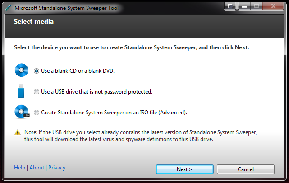
Task: Minimize the System Sweeper Tool window
Action: pyautogui.click(x=244, y=6)
